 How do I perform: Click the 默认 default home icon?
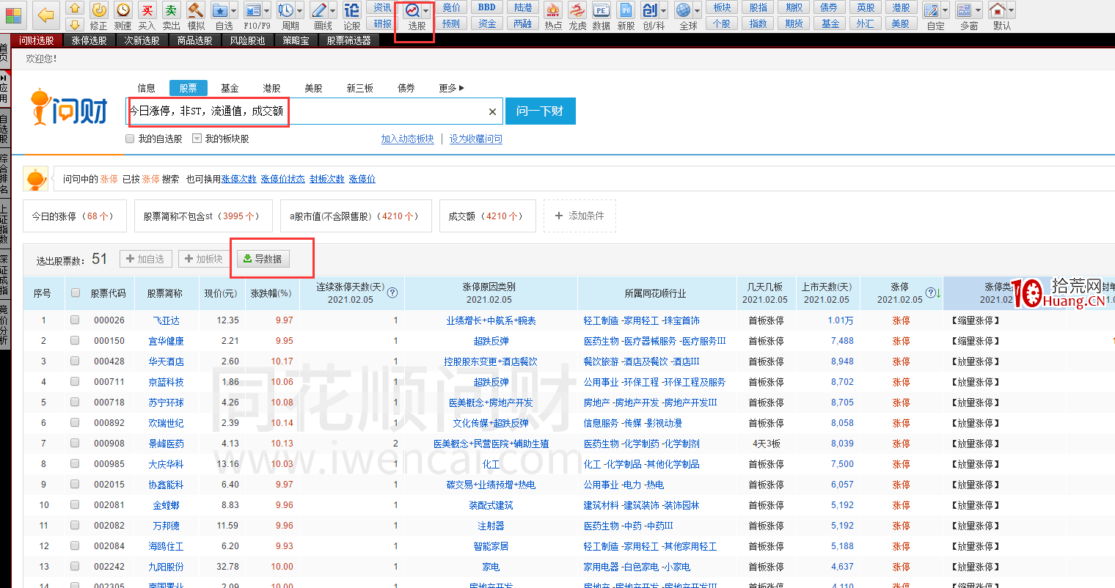[x=998, y=10]
